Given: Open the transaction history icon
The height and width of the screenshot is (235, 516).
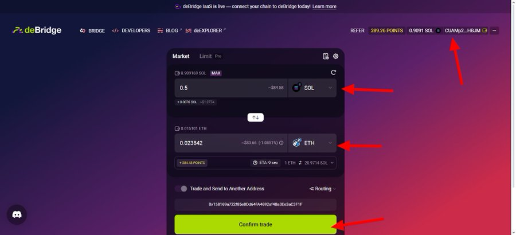Looking at the screenshot, I should click(x=326, y=56).
